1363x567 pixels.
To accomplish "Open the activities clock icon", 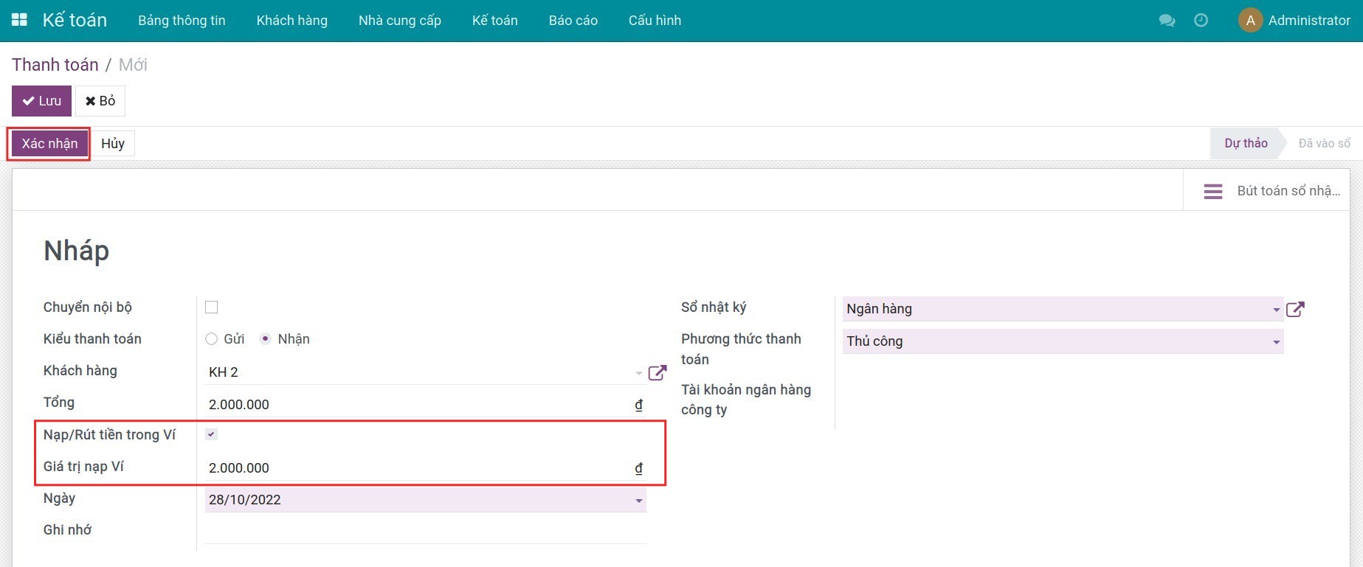I will [x=1201, y=21].
